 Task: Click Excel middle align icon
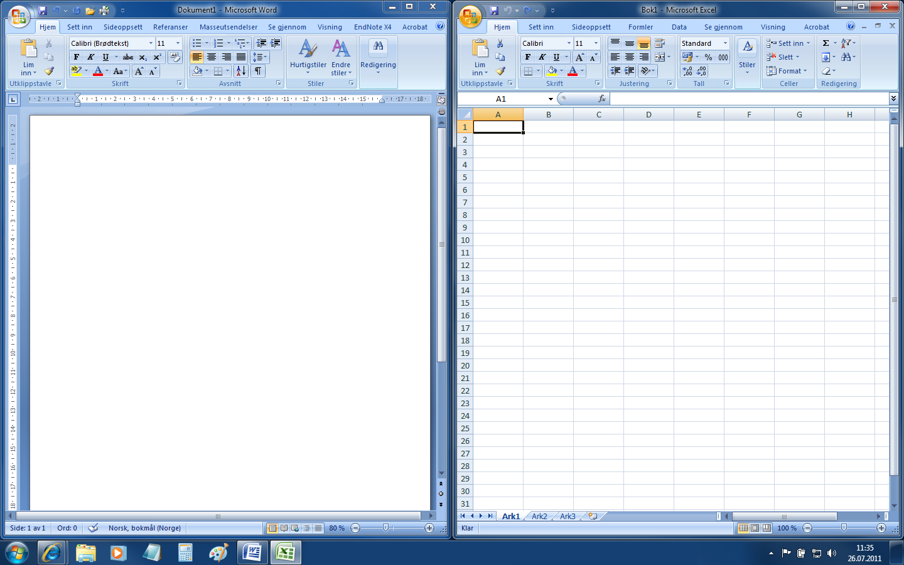(x=630, y=43)
